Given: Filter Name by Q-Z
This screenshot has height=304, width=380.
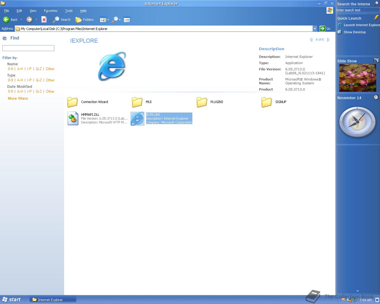Looking at the screenshot, I should (x=39, y=69).
